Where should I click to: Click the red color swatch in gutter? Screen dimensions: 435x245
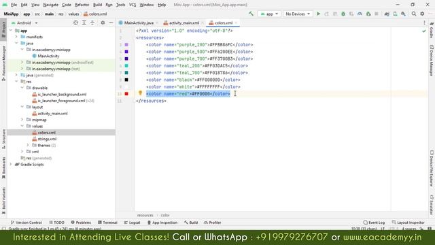tap(126, 94)
